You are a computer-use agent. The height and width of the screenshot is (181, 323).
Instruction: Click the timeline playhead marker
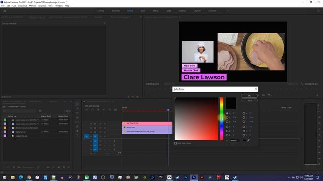tap(168, 110)
